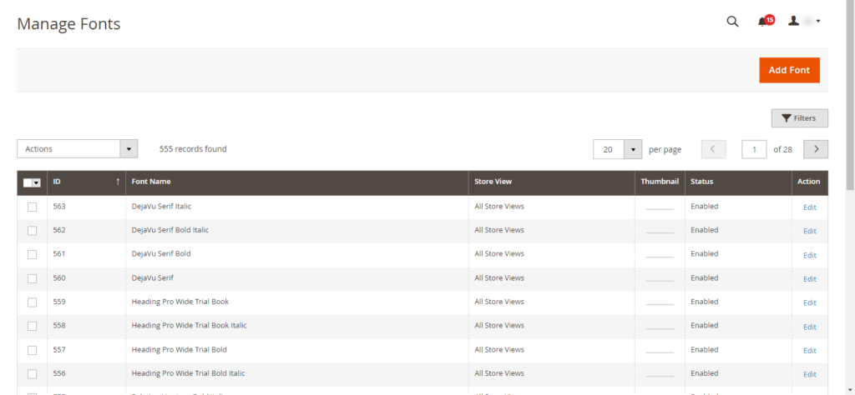The height and width of the screenshot is (395, 855).
Task: Edit the DejaVu Serif Bold Italic font
Action: [809, 231]
